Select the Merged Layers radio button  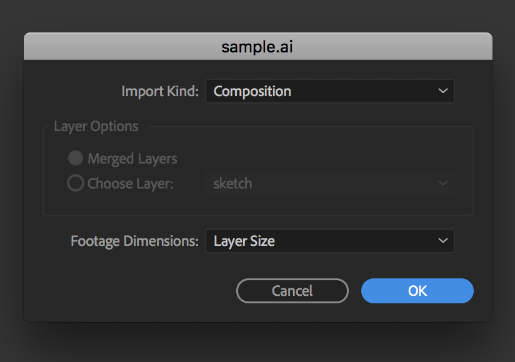[76, 158]
